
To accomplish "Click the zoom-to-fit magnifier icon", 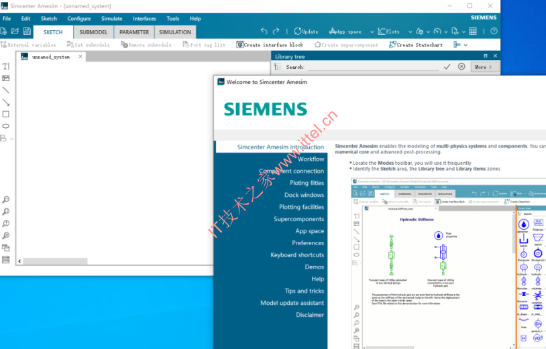I will 6,212.
